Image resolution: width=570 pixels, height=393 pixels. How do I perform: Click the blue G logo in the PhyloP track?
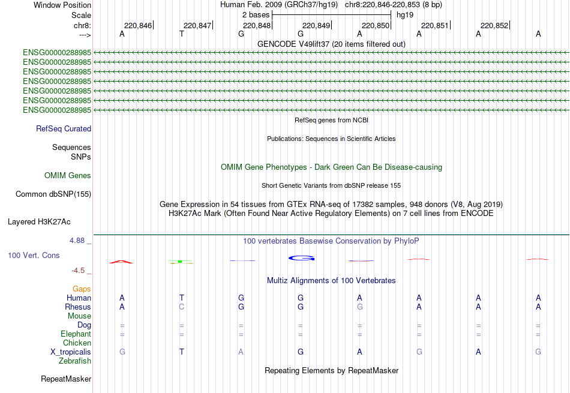point(301,258)
